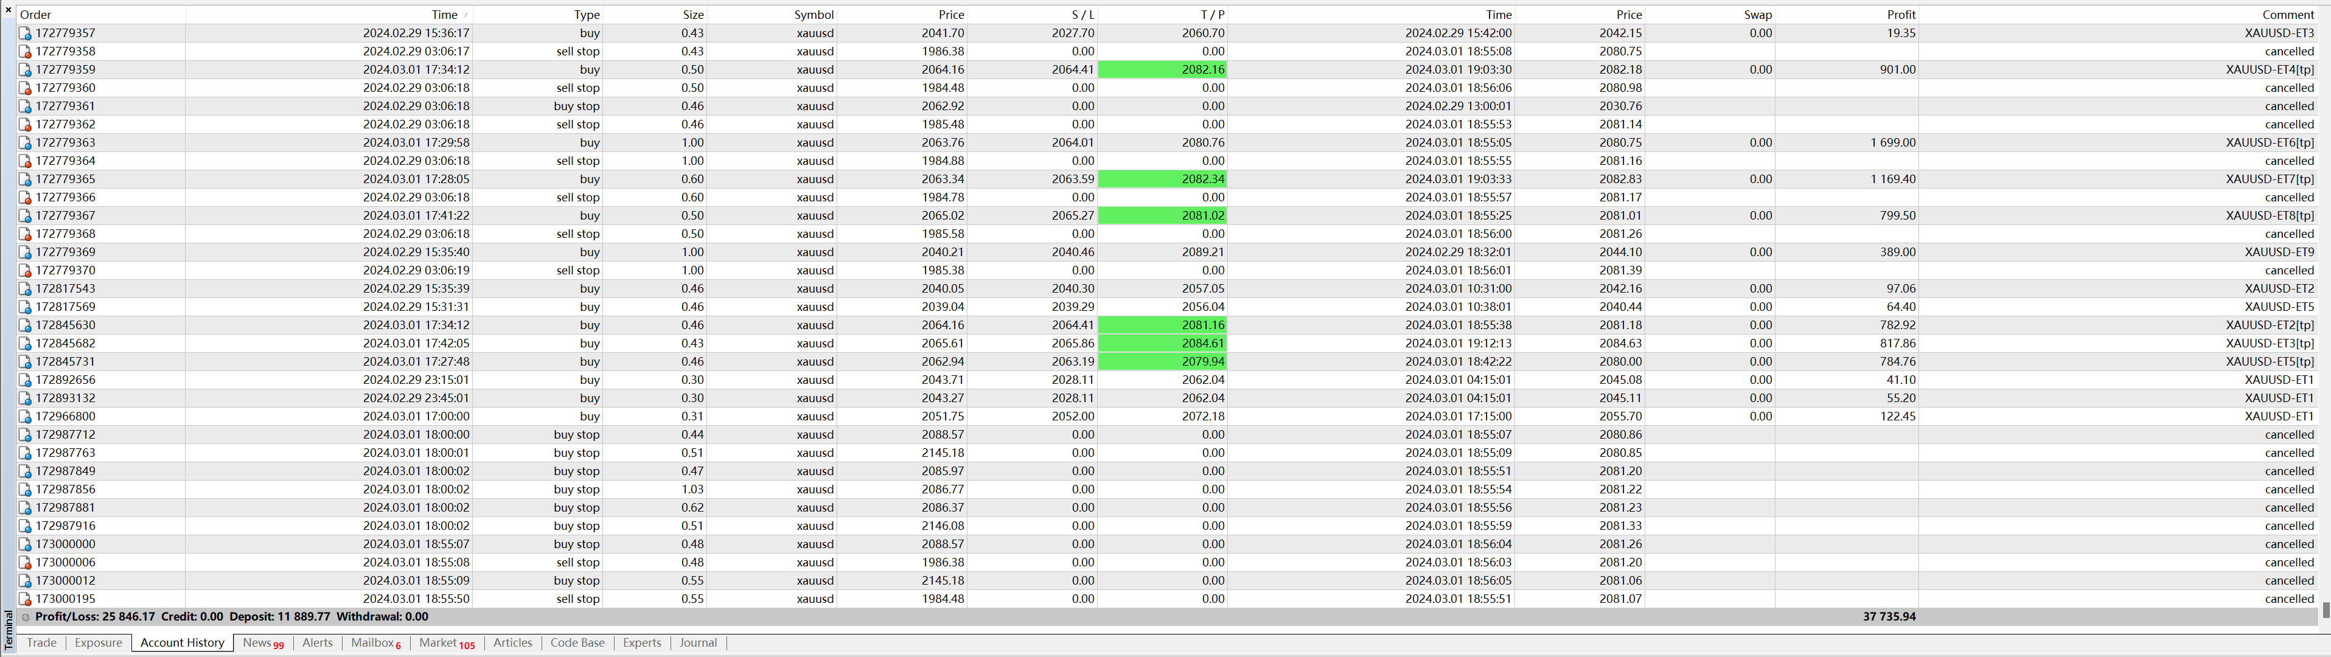Click the small circle icon before Profit/Loss summary
The width and height of the screenshot is (2331, 657).
coord(26,617)
